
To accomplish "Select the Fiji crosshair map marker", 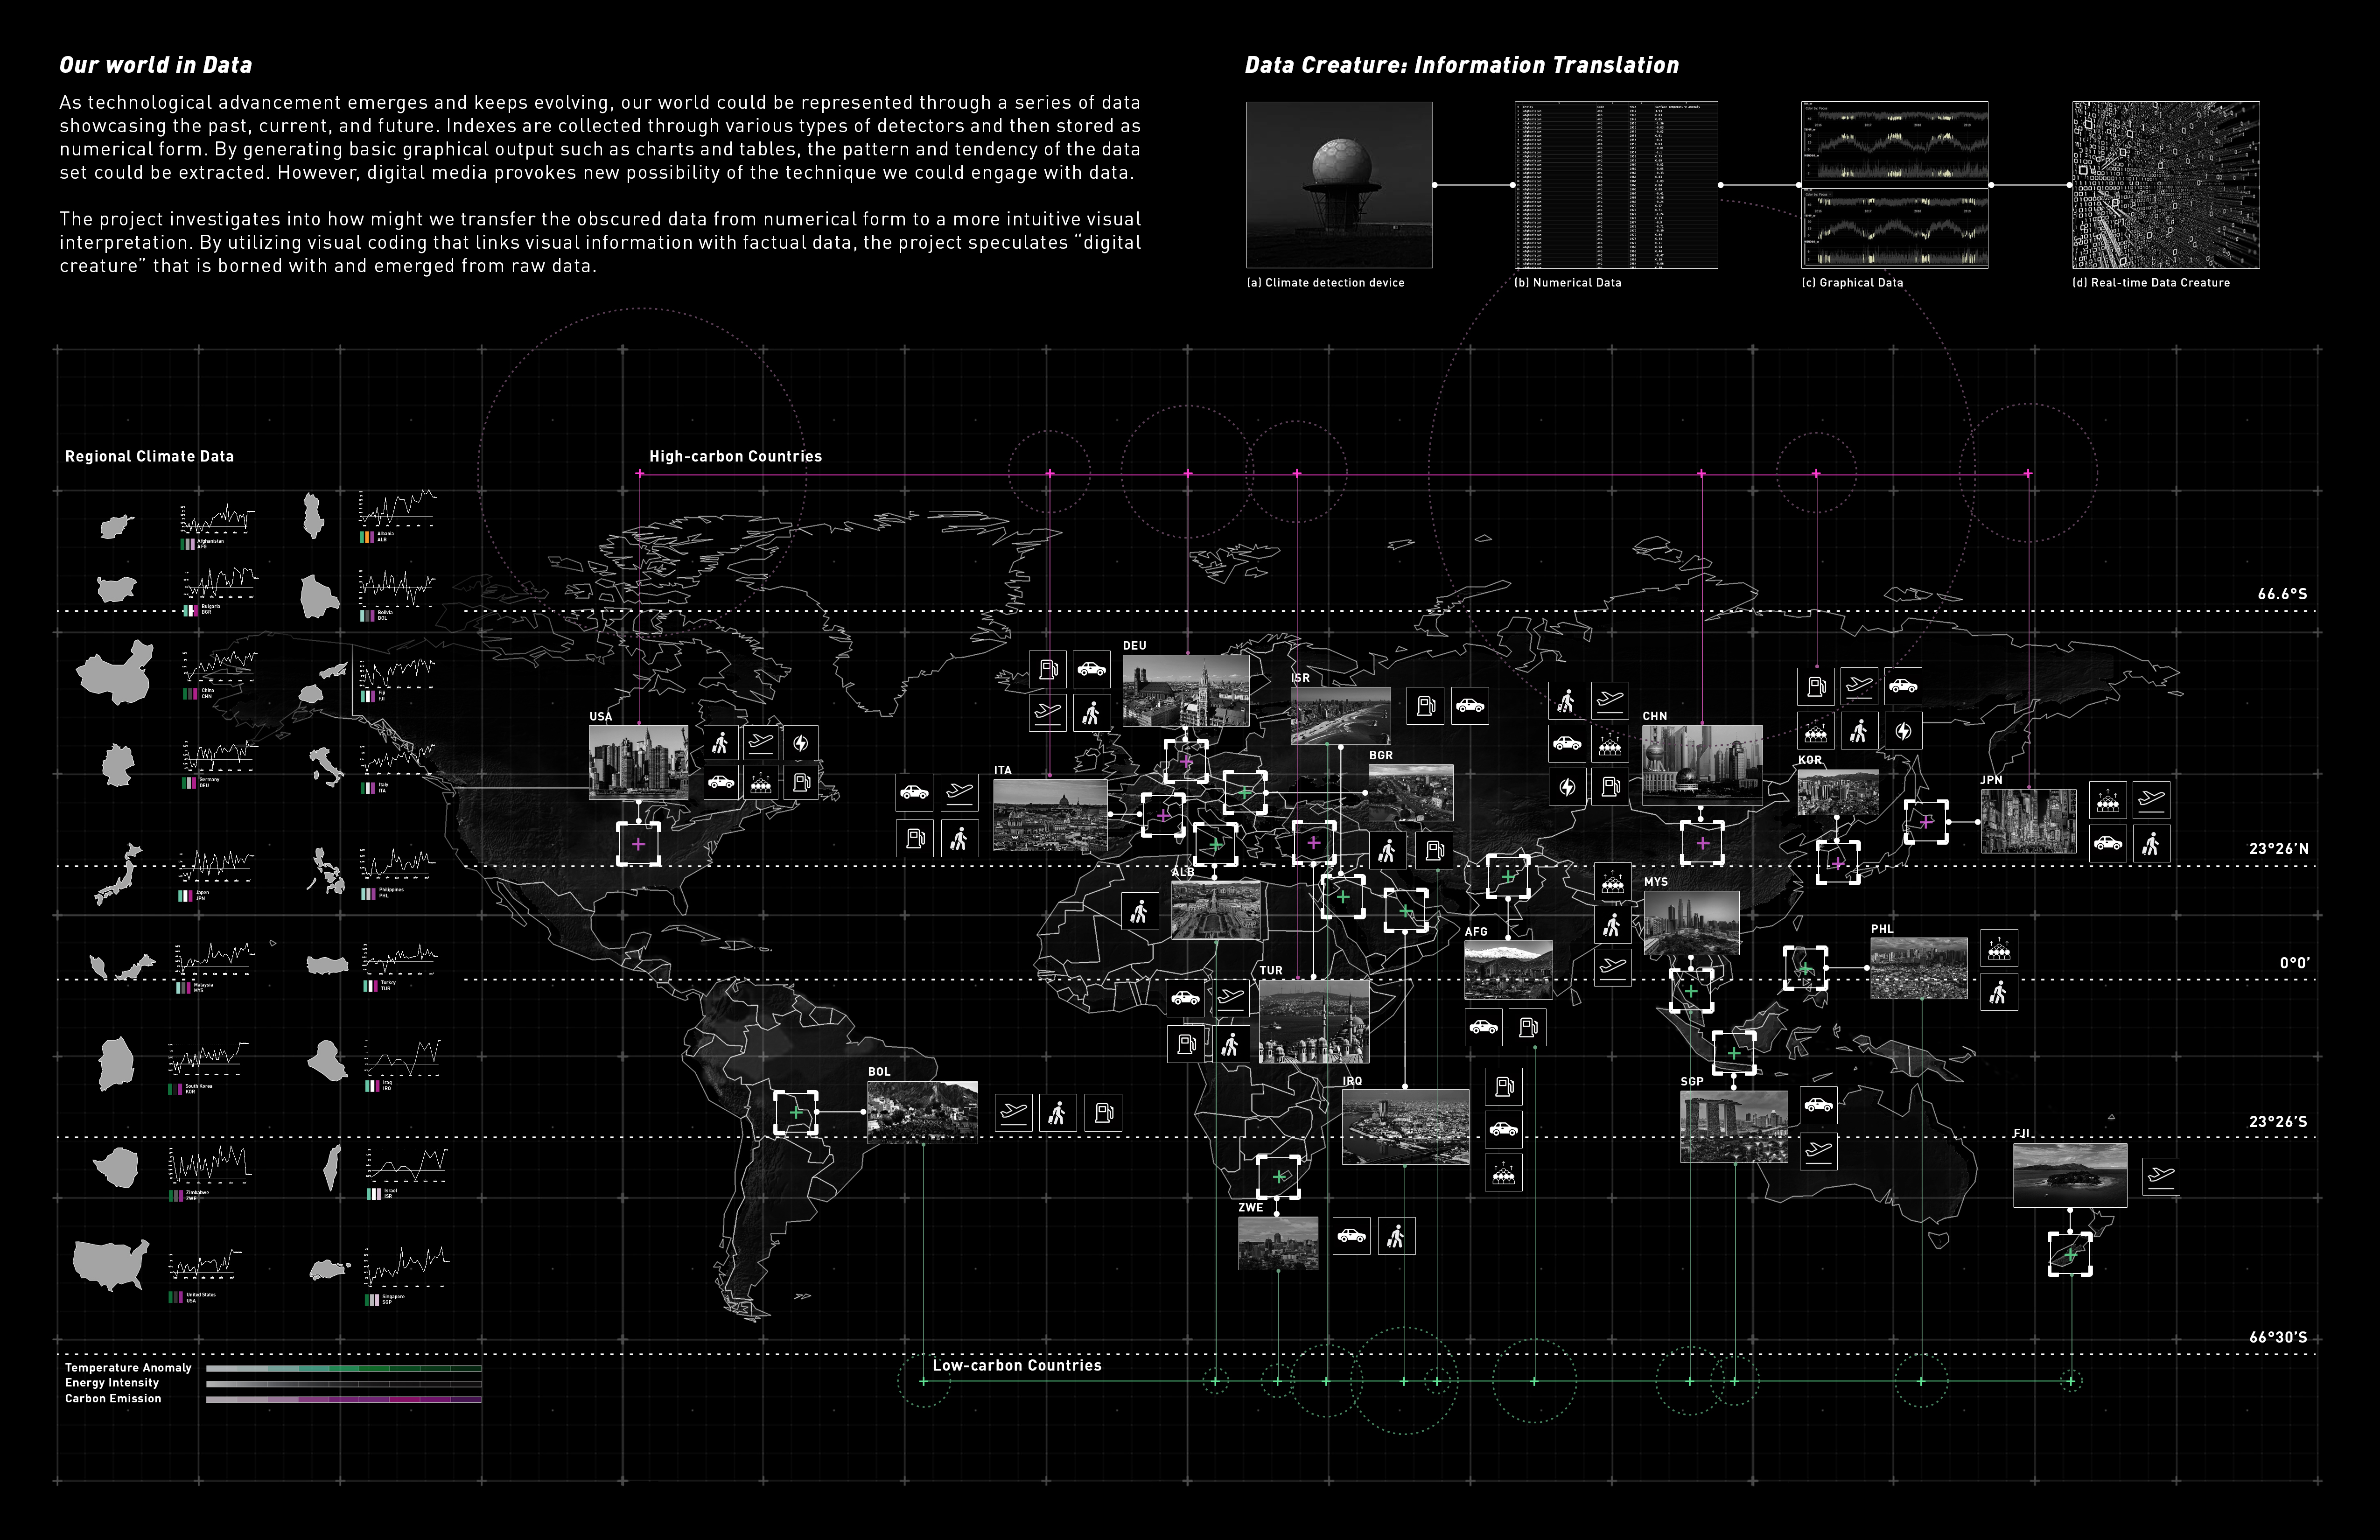I will coord(2070,1254).
